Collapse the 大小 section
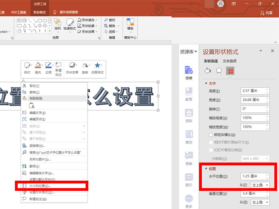This screenshot has height=209, width=279. [206, 83]
